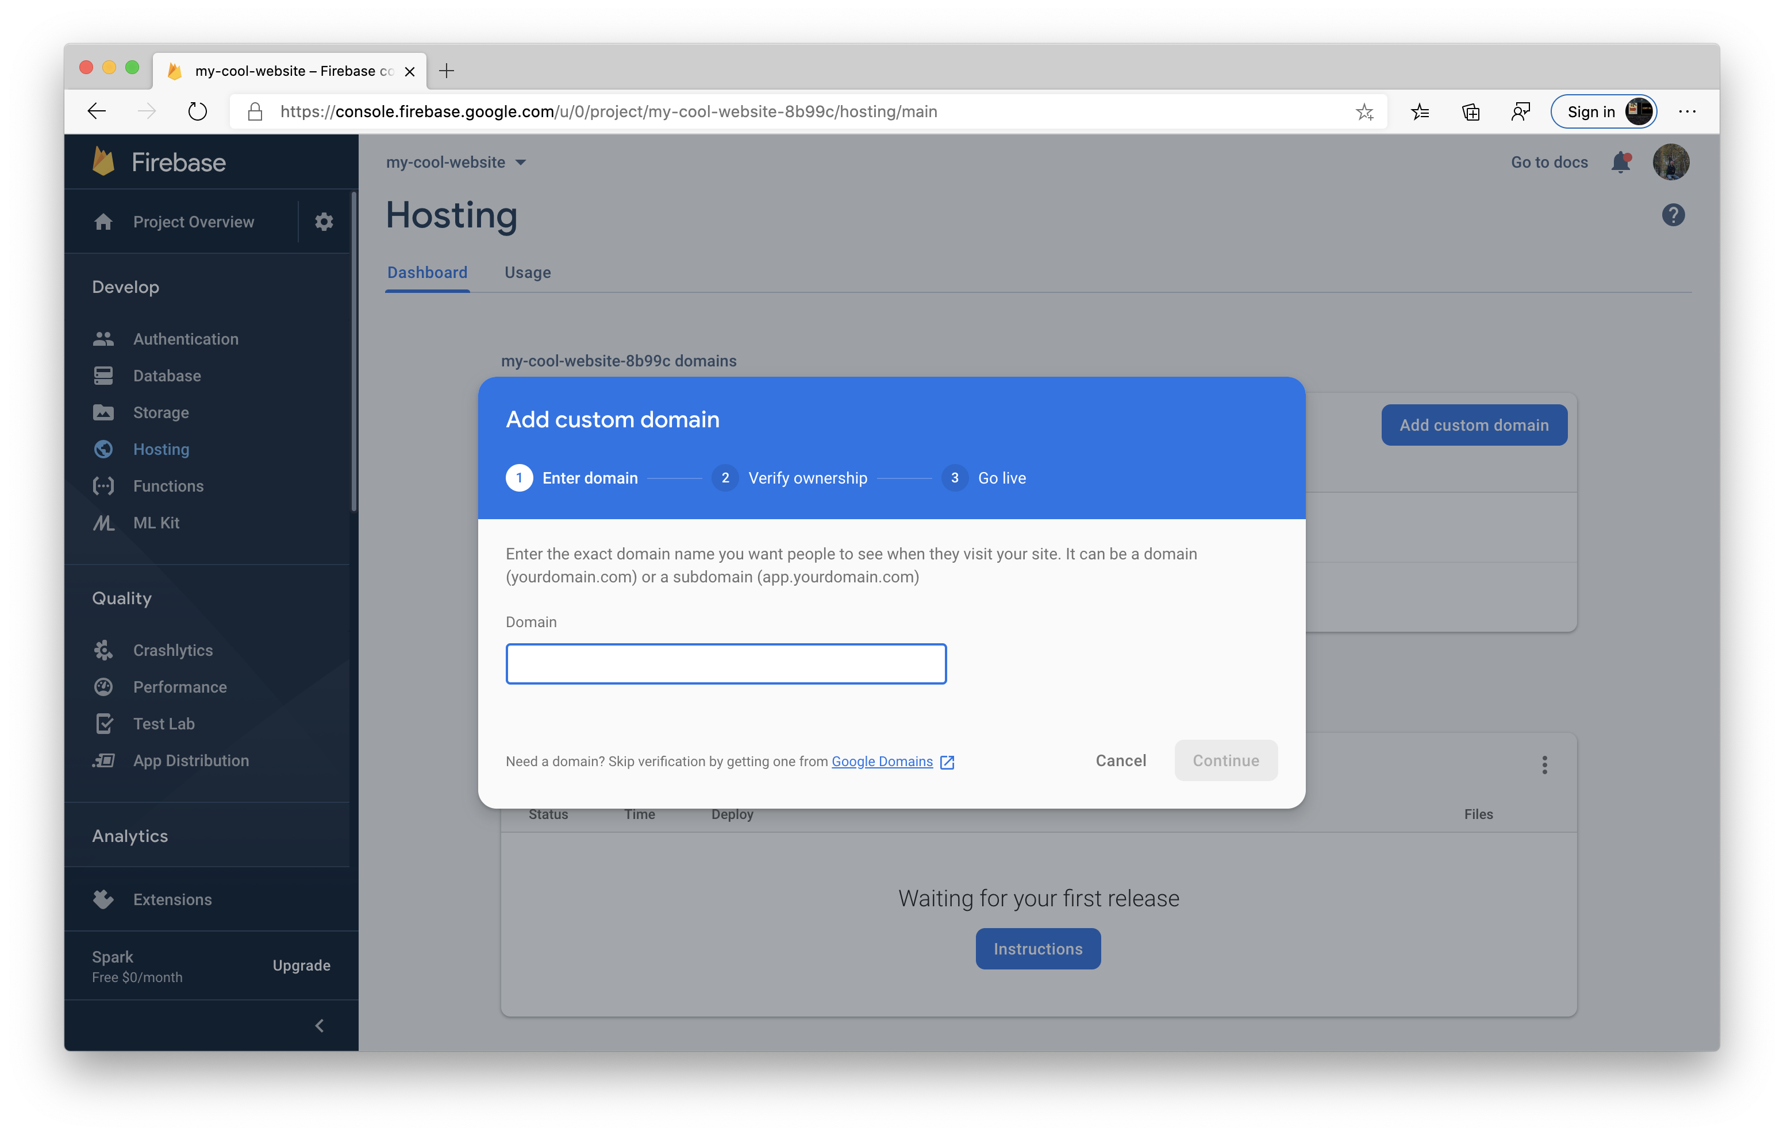Viewport: 1784px width, 1136px height.
Task: Select the Dashboard tab
Action: [428, 273]
